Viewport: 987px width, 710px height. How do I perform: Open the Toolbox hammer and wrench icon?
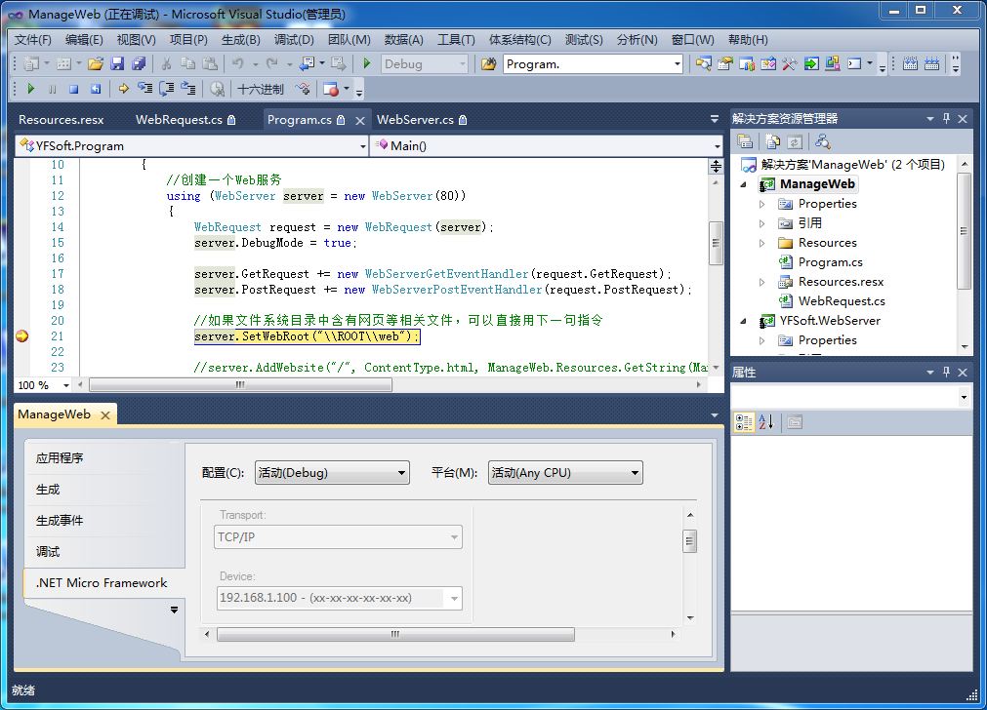[790, 63]
